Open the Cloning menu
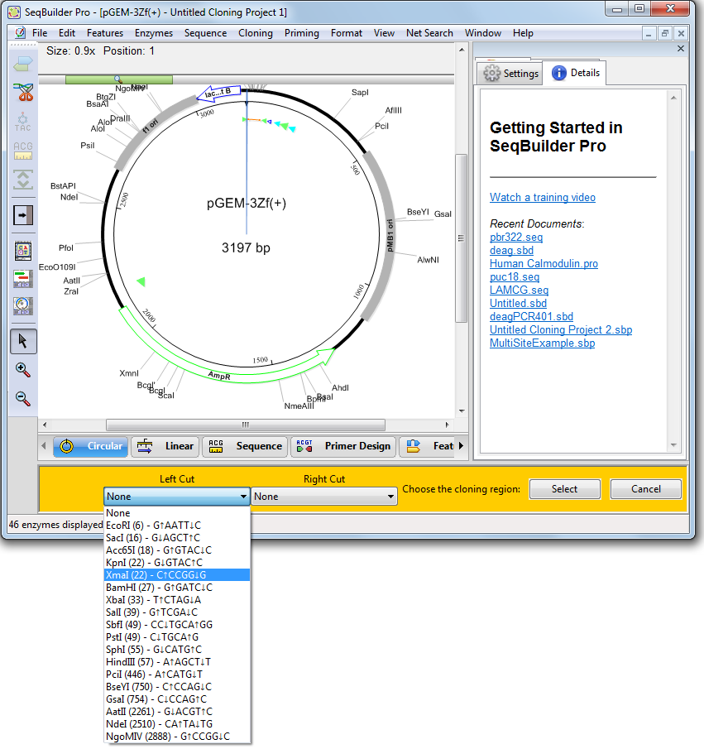The width and height of the screenshot is (704, 749). tap(255, 33)
